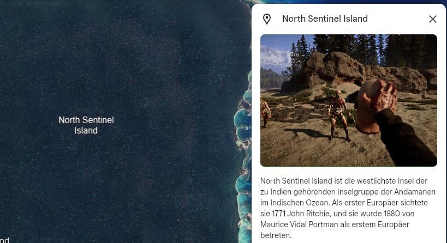Select the partial 'nd' label on the map
Image resolution: width=447 pixels, height=243 pixels.
click(4, 240)
